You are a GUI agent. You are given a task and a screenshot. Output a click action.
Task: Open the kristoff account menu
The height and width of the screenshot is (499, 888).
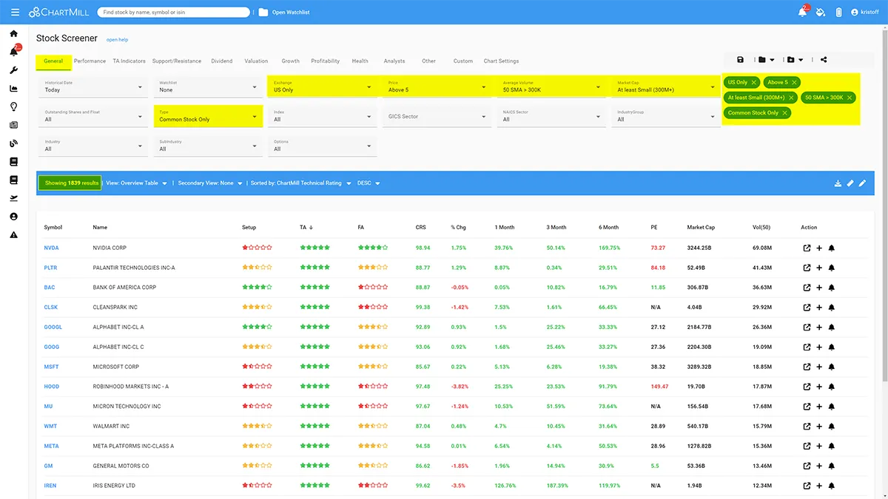[x=864, y=13]
